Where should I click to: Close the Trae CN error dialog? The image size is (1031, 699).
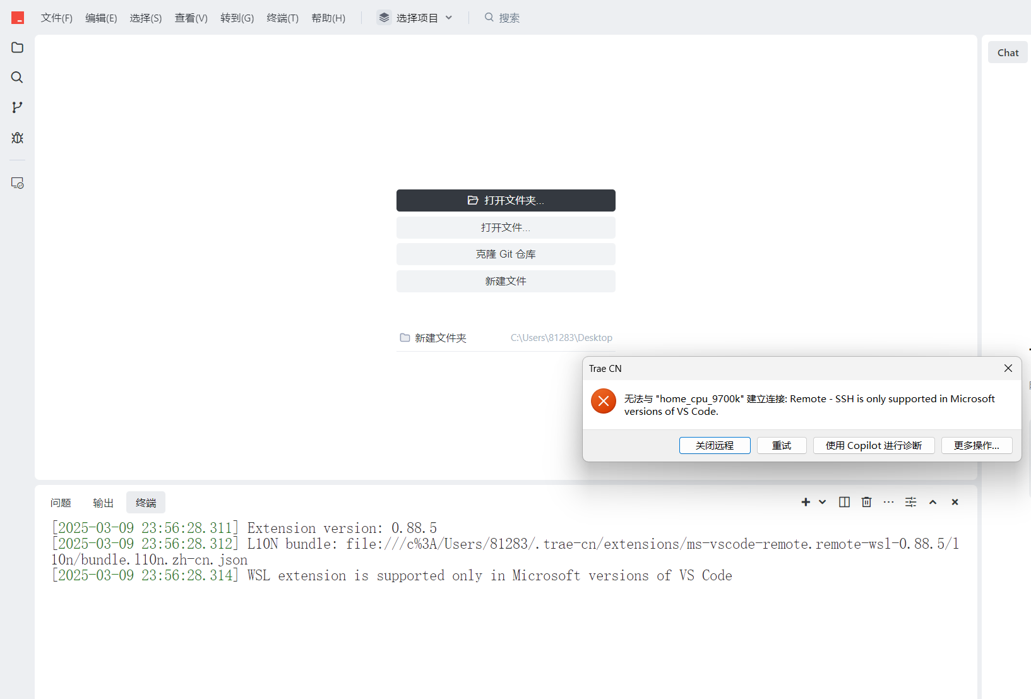point(1008,368)
